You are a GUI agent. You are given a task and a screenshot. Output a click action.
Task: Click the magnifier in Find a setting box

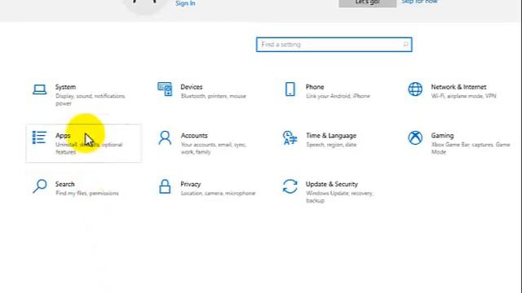405,45
